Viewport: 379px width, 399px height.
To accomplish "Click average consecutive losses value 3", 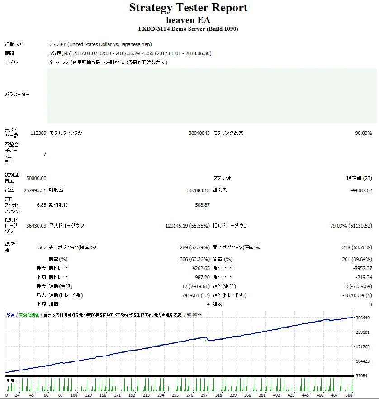I will [x=370, y=304].
